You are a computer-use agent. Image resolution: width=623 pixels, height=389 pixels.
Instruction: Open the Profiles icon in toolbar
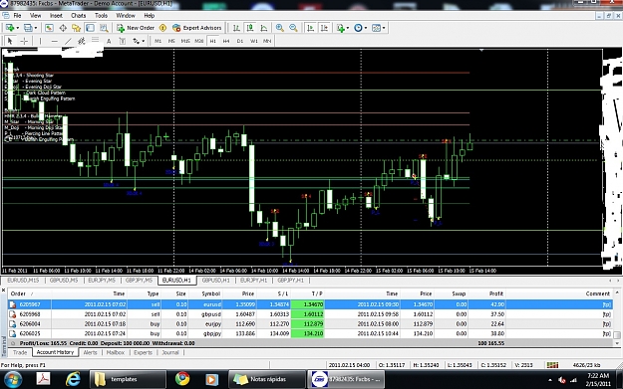pyautogui.click(x=28, y=28)
